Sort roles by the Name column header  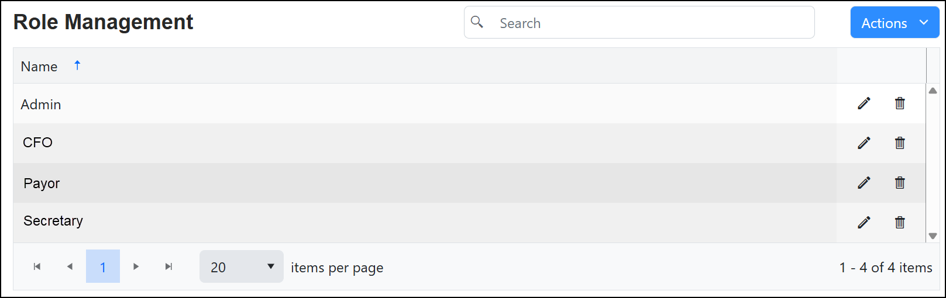click(x=39, y=67)
